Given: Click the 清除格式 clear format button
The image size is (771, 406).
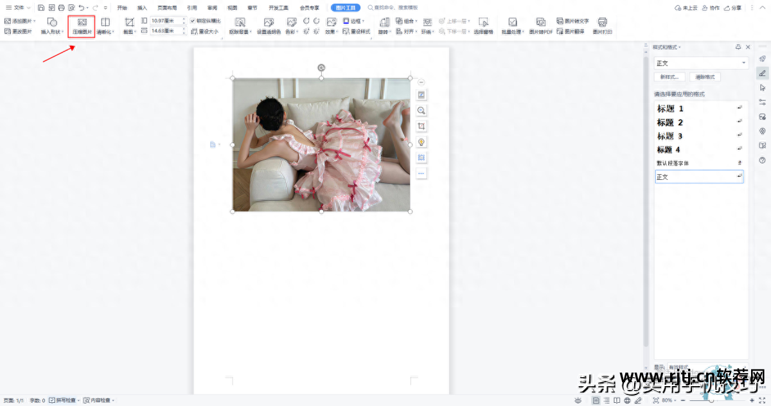Looking at the screenshot, I should coord(705,77).
